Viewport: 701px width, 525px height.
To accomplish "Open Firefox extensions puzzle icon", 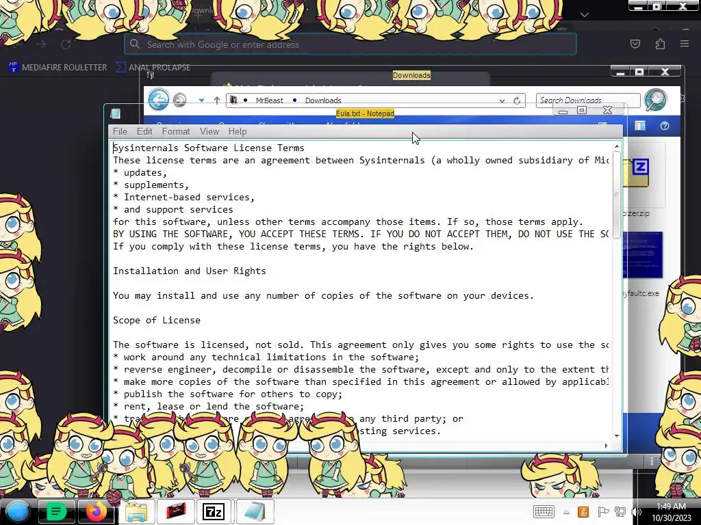I will [x=660, y=44].
